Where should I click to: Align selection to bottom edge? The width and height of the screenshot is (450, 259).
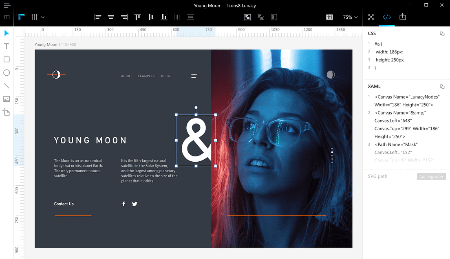[164, 17]
